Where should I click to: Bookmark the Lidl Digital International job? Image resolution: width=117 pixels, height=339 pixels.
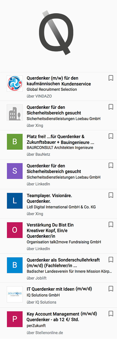click(x=111, y=195)
